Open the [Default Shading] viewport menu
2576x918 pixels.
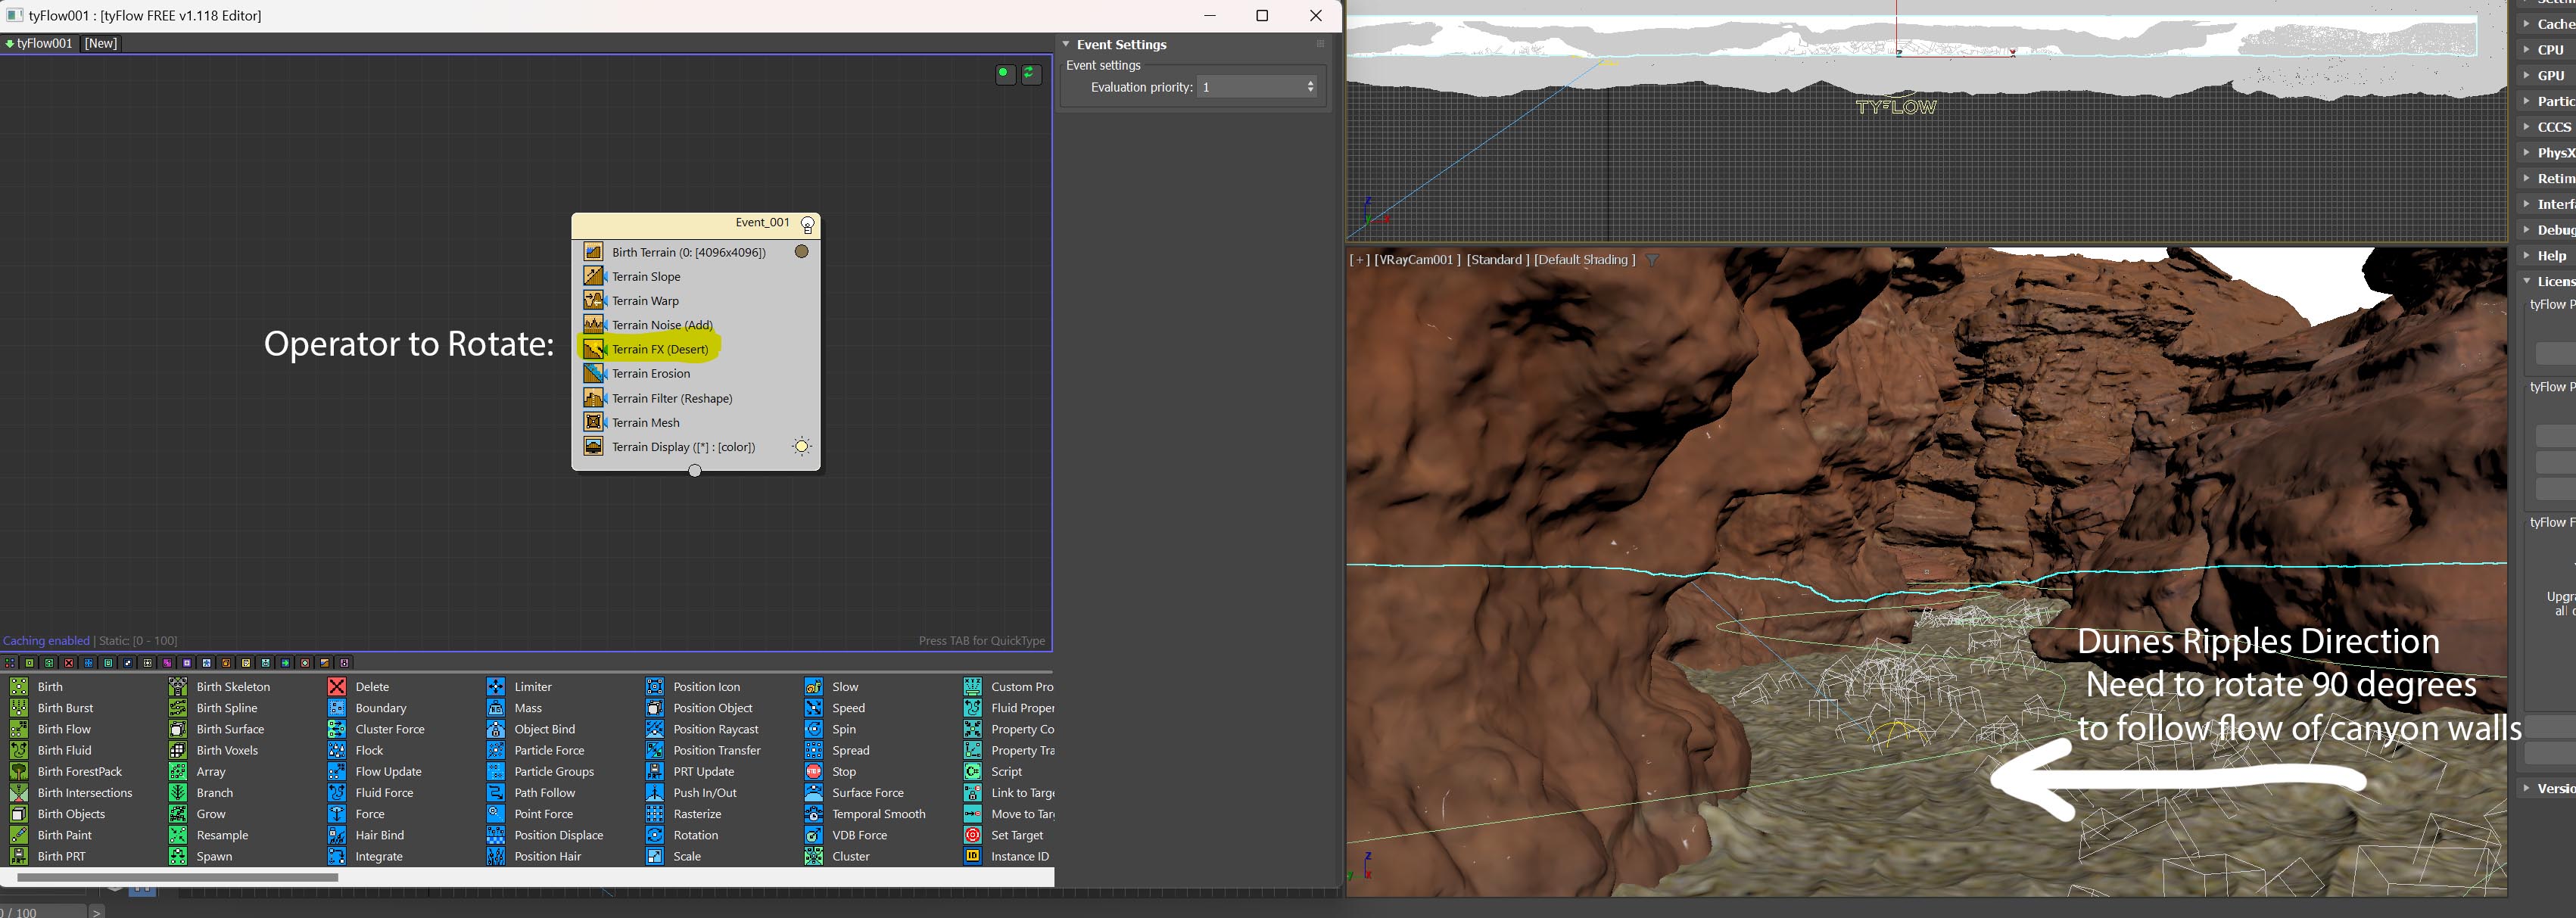pos(1584,259)
